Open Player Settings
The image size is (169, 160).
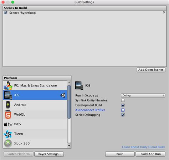(49, 154)
